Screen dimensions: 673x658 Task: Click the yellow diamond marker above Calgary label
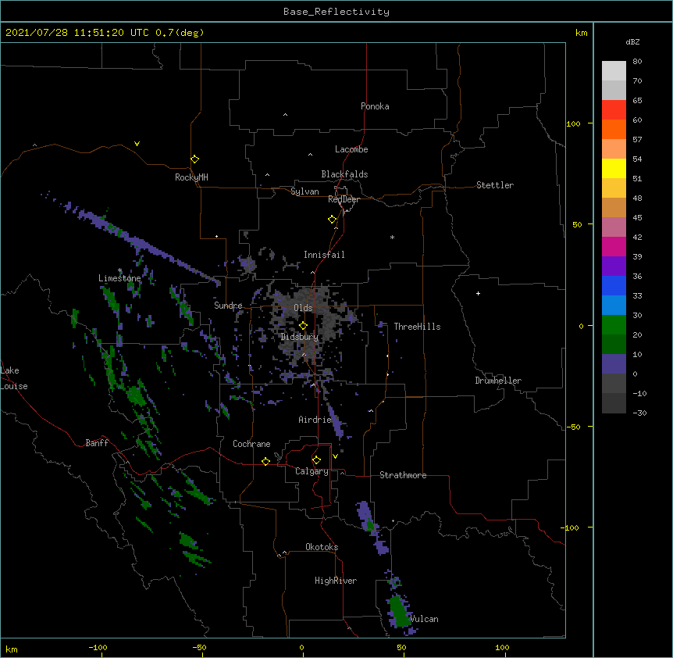click(x=316, y=460)
